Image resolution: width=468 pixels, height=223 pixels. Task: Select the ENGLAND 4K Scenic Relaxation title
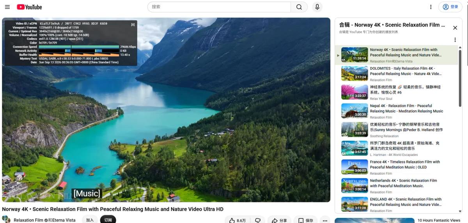tap(406, 202)
